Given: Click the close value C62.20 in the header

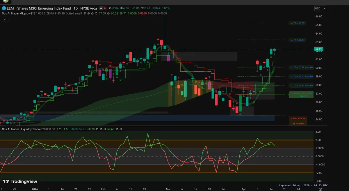Looking at the screenshot, I should click(x=145, y=8).
